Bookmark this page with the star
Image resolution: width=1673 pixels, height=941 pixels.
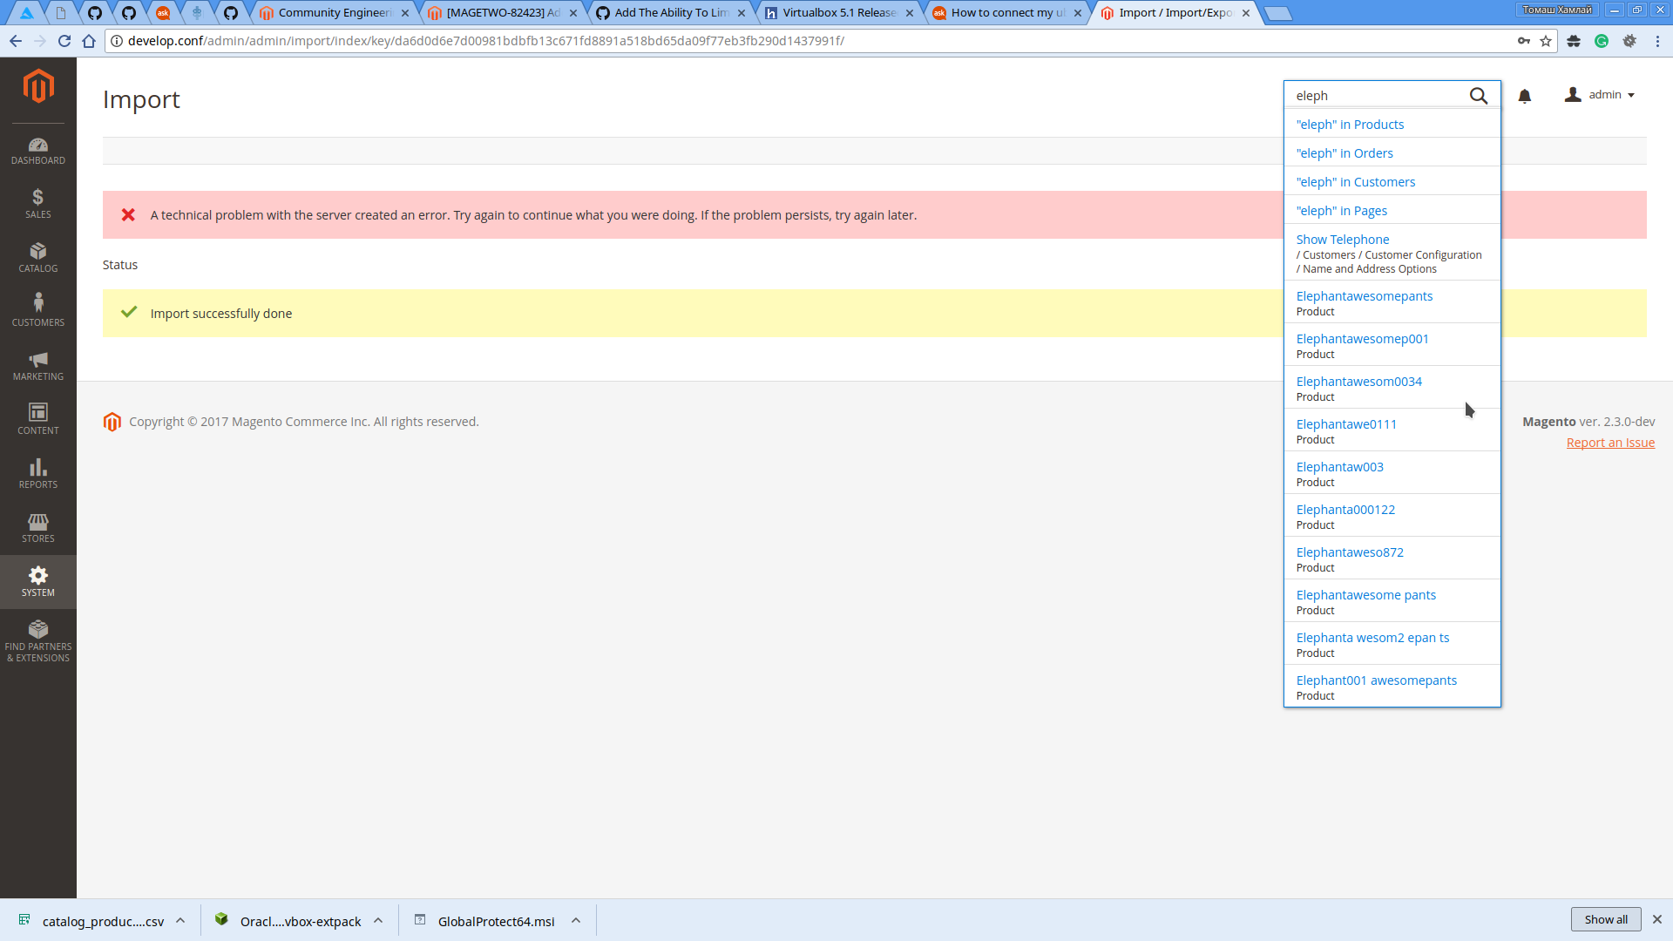[x=1546, y=41]
